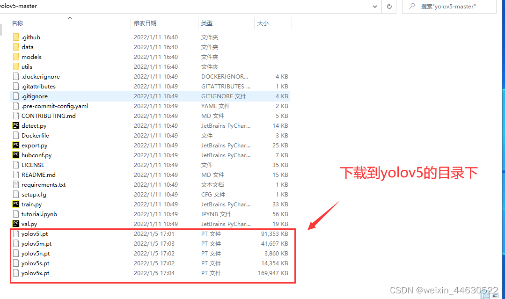Viewport: 505px width, 299px height.
Task: Click the val.py PyCharm icon
Action: pos(16,224)
